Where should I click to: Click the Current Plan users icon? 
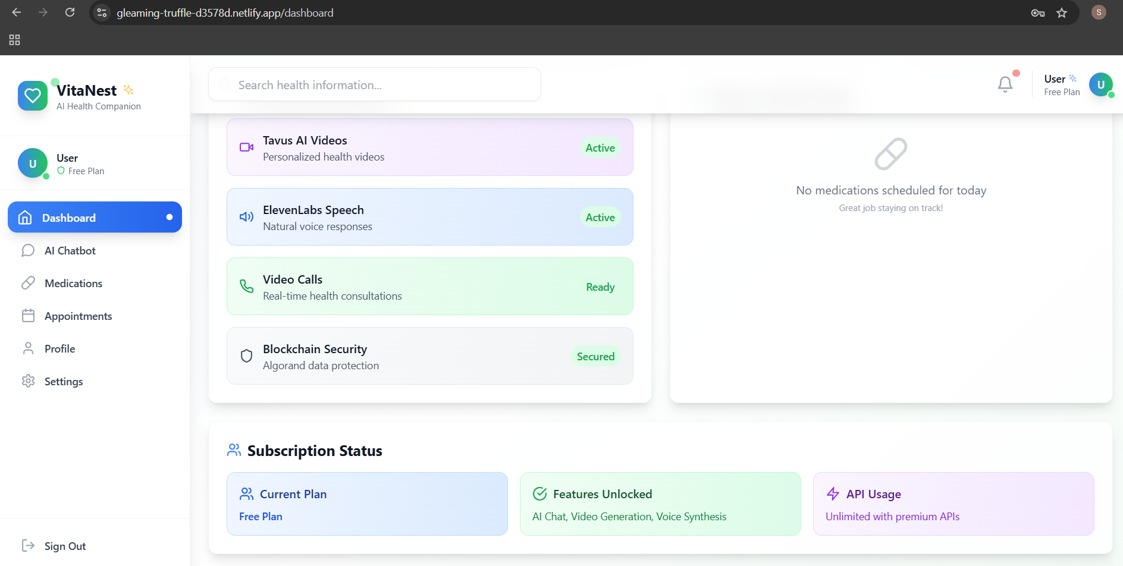pos(246,494)
